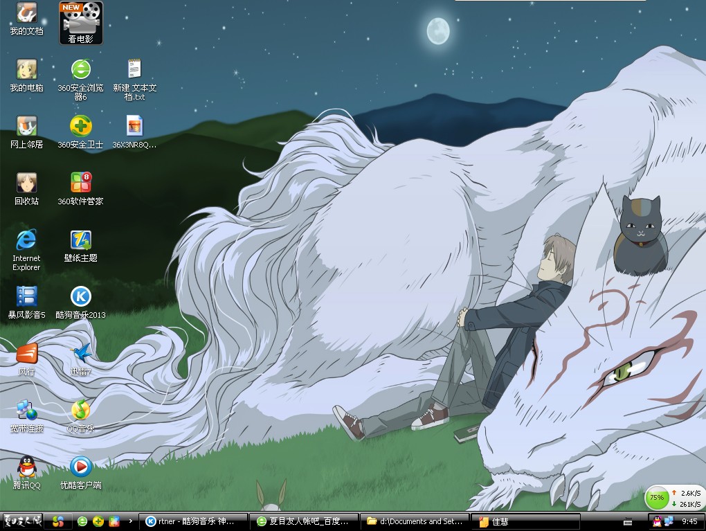The image size is (706, 531).
Task: Open the 回收站 recycle bin
Action: (x=26, y=189)
